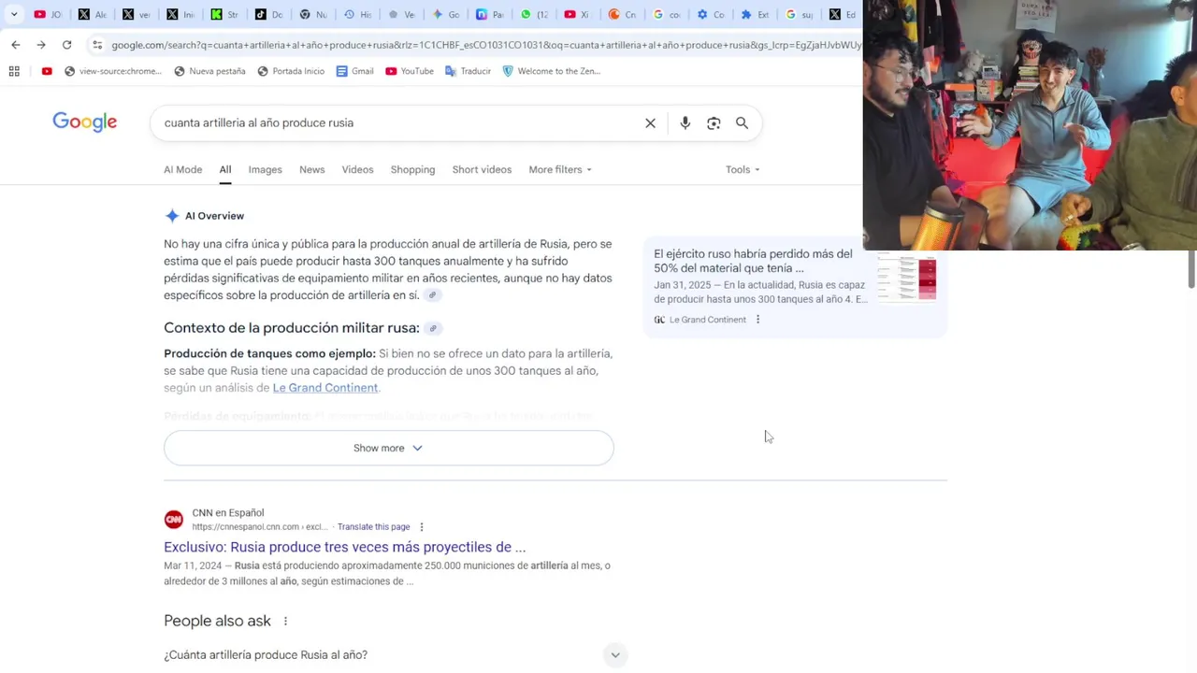This screenshot has width=1197, height=673.
Task: Open the Portada Inicio bookmark
Action: [x=291, y=71]
